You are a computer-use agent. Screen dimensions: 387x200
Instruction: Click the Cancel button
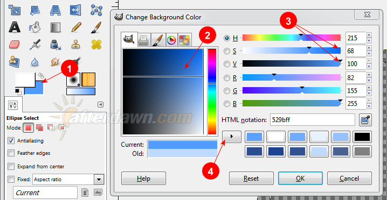coord(349,178)
